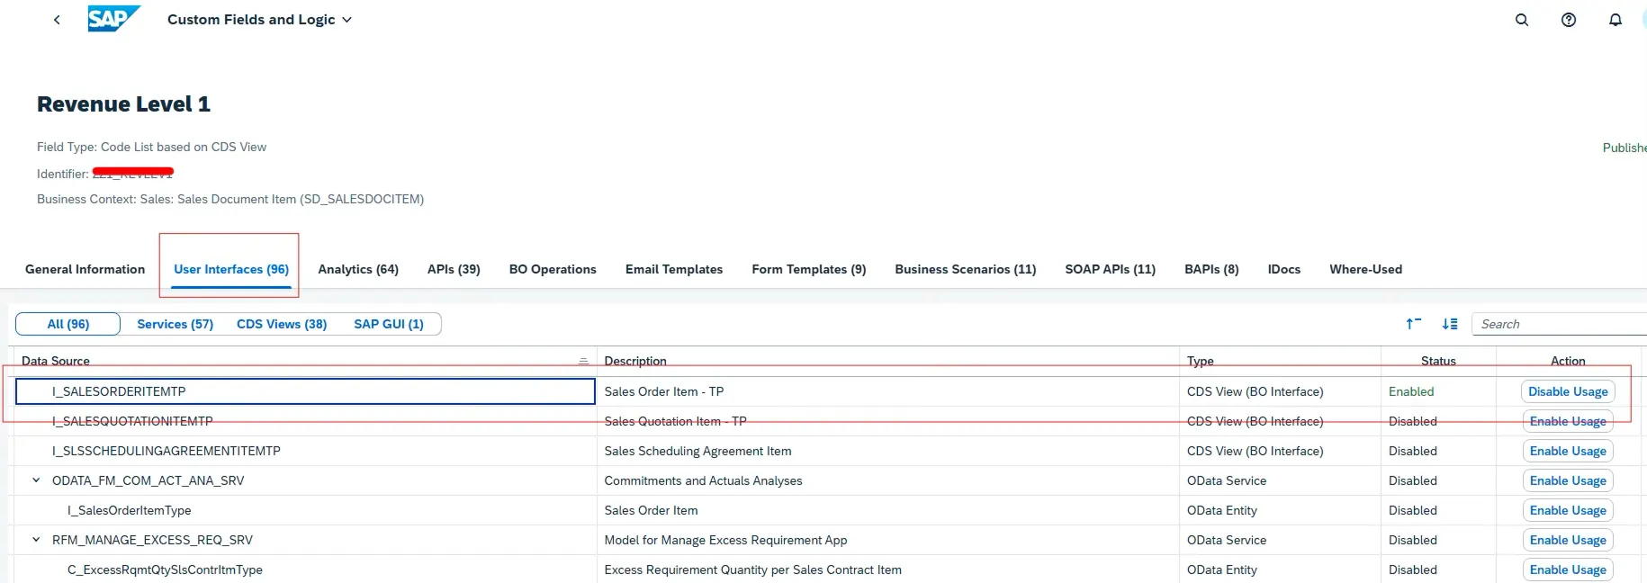Select the CDS Views (38) filter segment
Image resolution: width=1647 pixels, height=583 pixels.
click(x=282, y=324)
